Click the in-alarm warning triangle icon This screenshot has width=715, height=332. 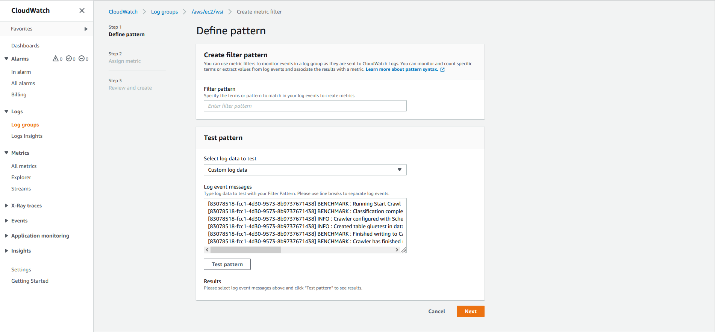tap(56, 59)
